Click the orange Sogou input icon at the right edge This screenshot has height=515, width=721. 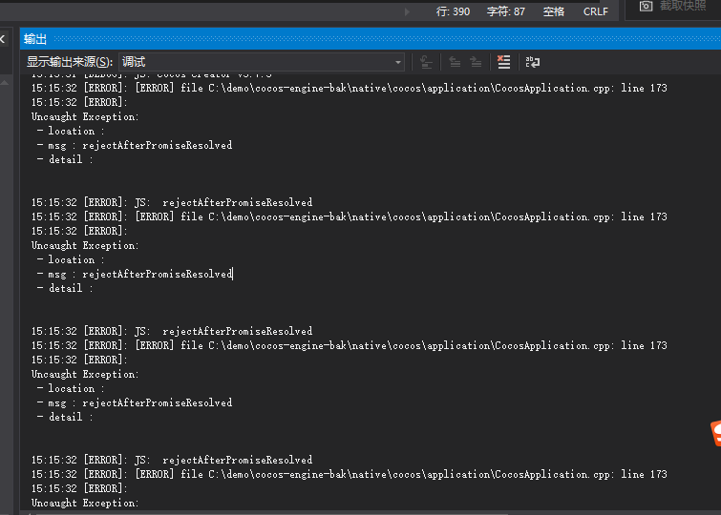click(x=715, y=433)
